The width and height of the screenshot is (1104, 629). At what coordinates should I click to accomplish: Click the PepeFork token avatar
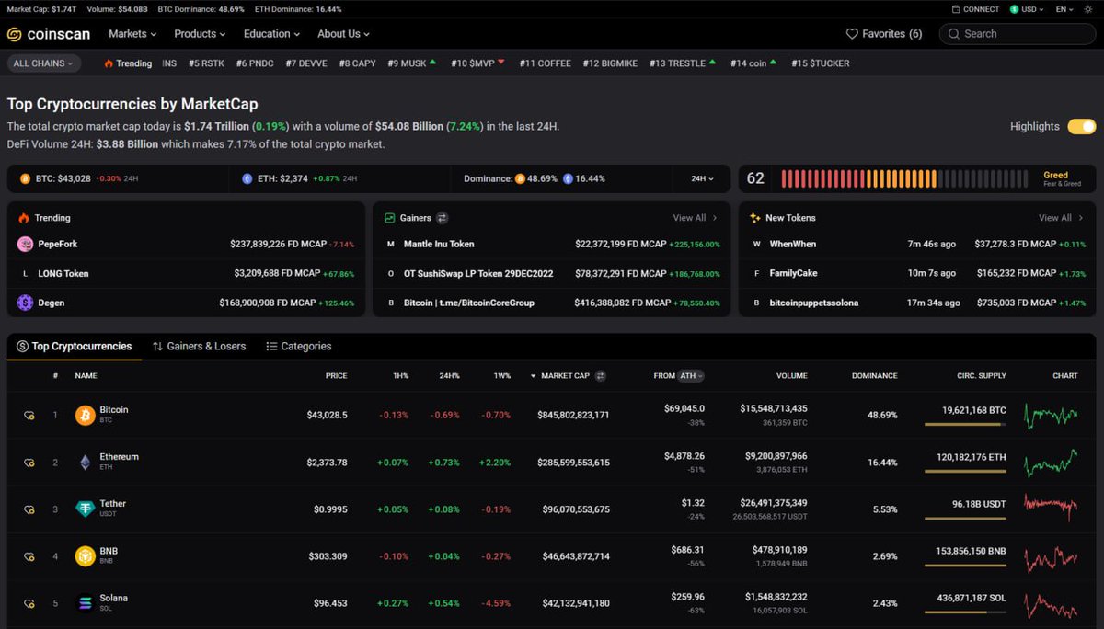pyautogui.click(x=25, y=244)
